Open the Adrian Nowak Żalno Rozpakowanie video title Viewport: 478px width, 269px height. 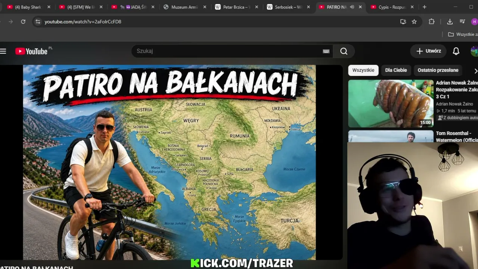click(457, 90)
